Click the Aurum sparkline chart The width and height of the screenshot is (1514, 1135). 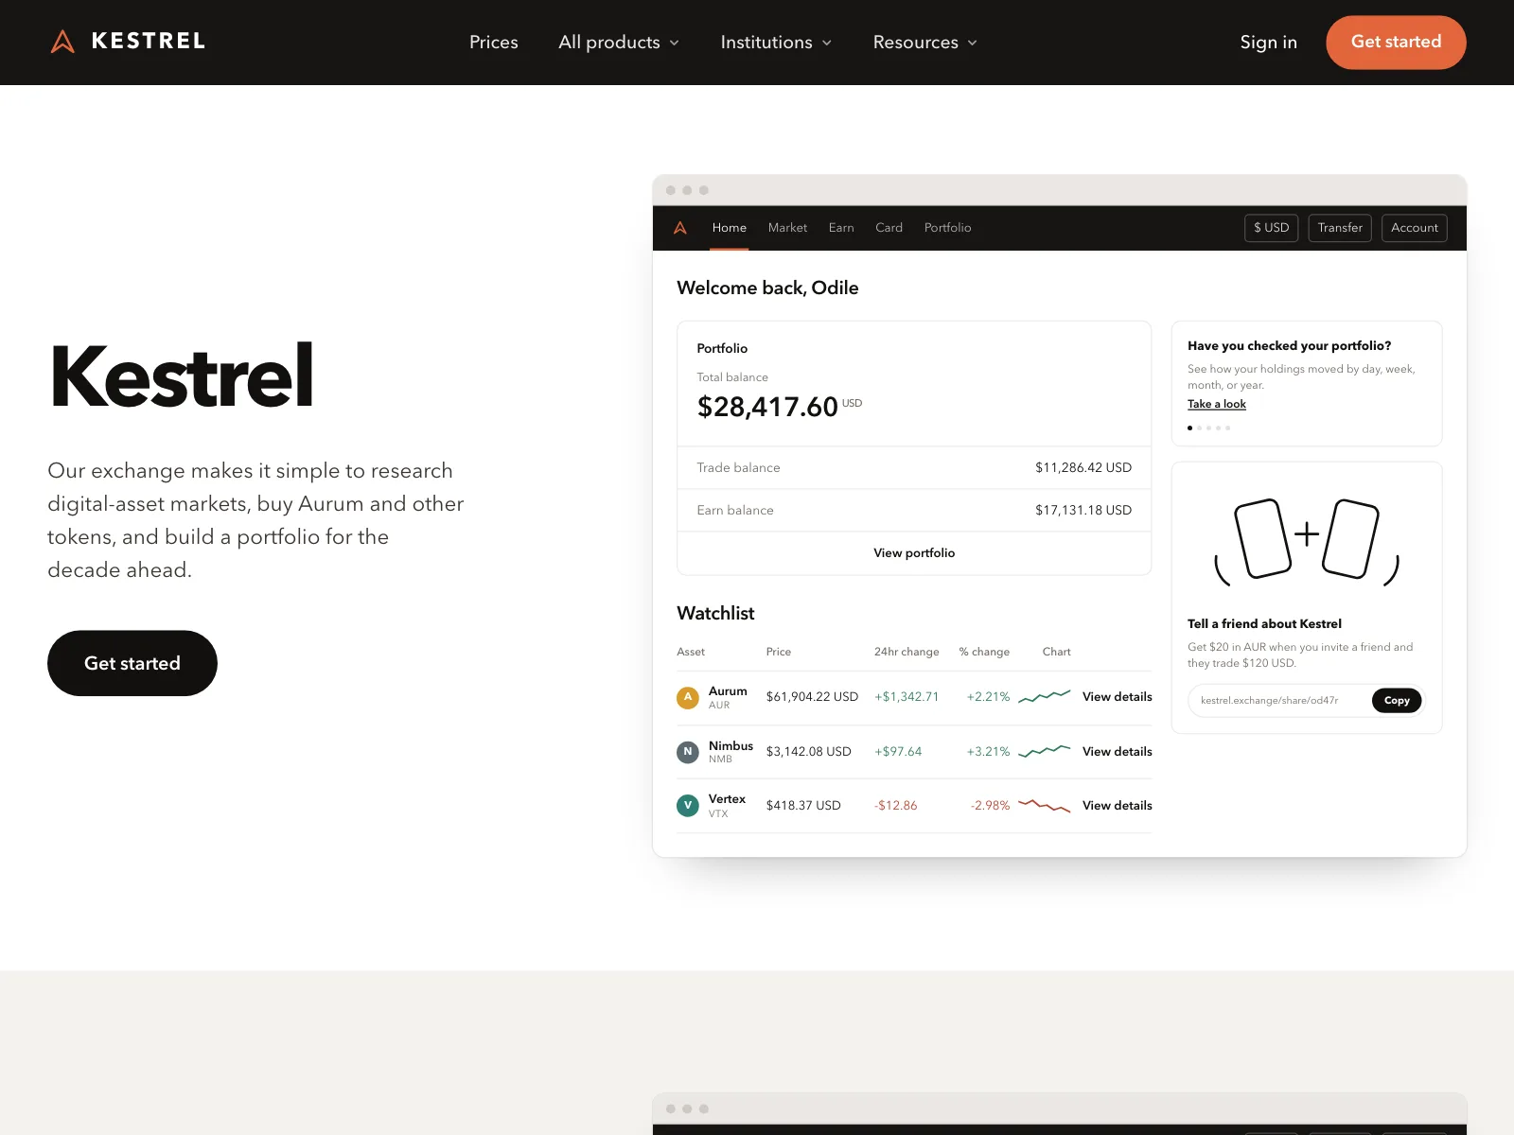[1045, 696]
